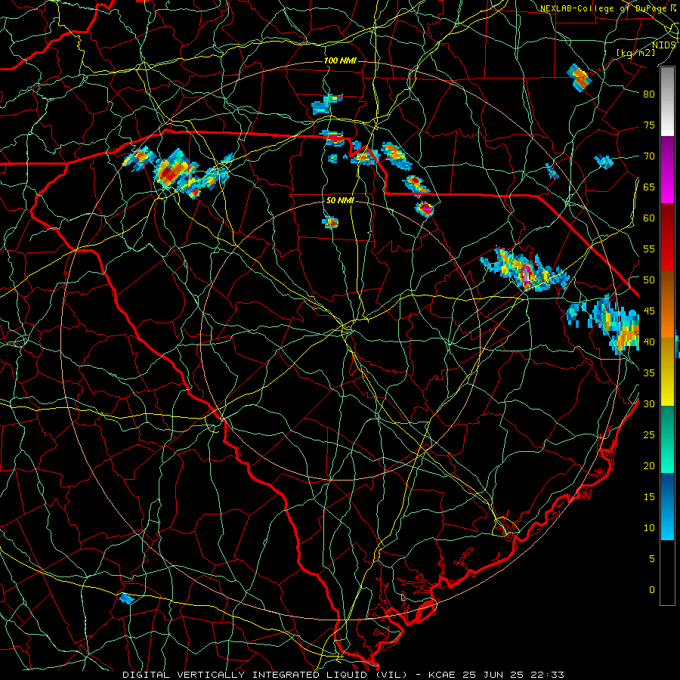Click the 35 value on the VIL scale
The height and width of the screenshot is (680, 680).
pyautogui.click(x=649, y=373)
